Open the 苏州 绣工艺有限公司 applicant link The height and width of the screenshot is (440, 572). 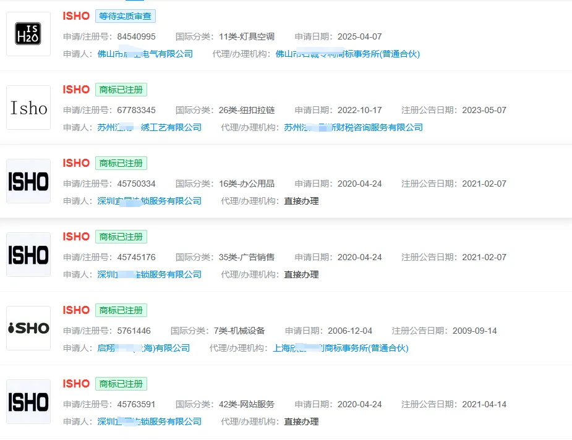(x=149, y=127)
